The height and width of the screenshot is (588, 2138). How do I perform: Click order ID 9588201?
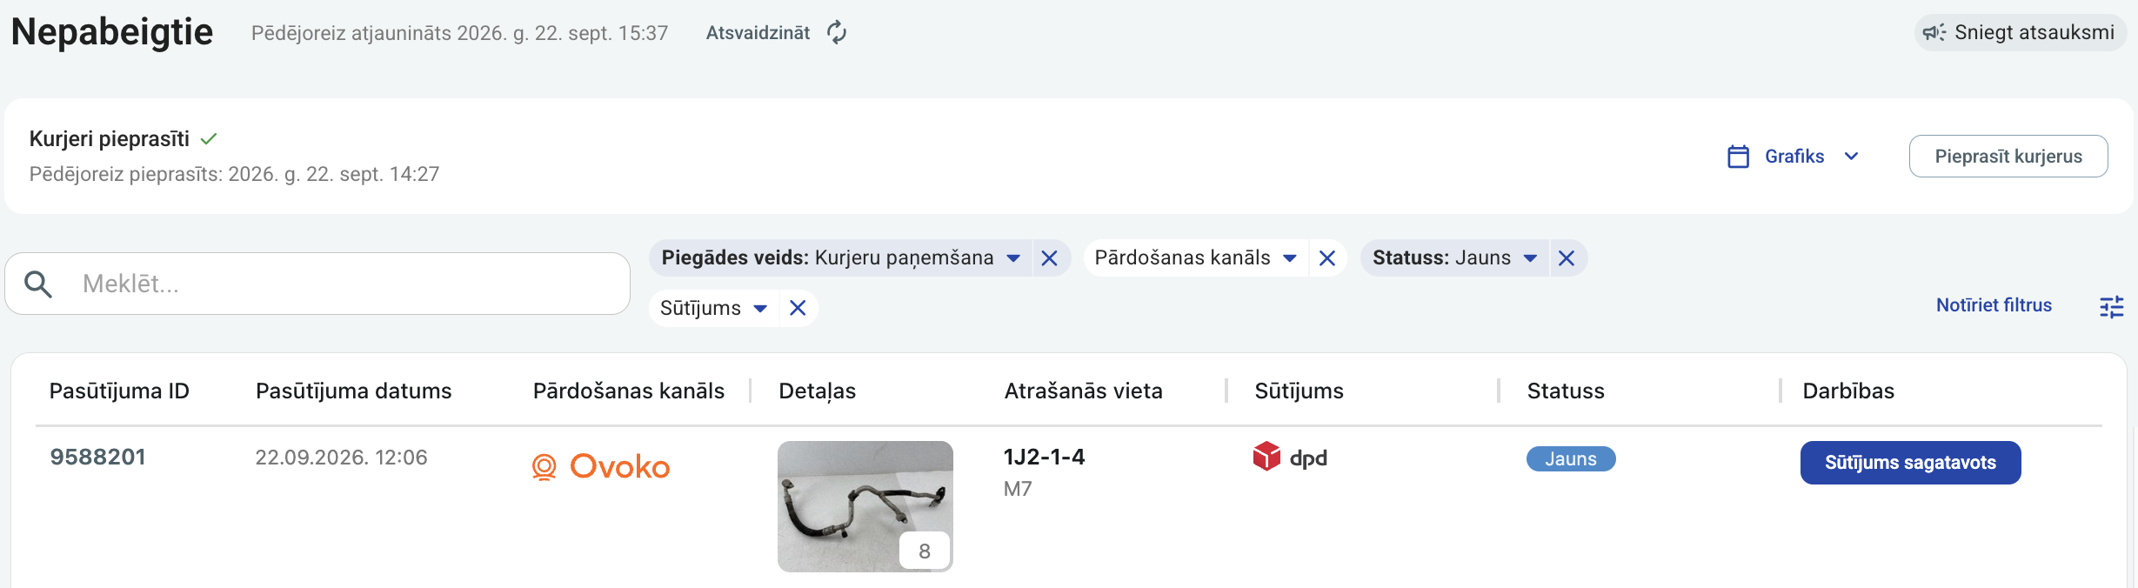coord(97,458)
